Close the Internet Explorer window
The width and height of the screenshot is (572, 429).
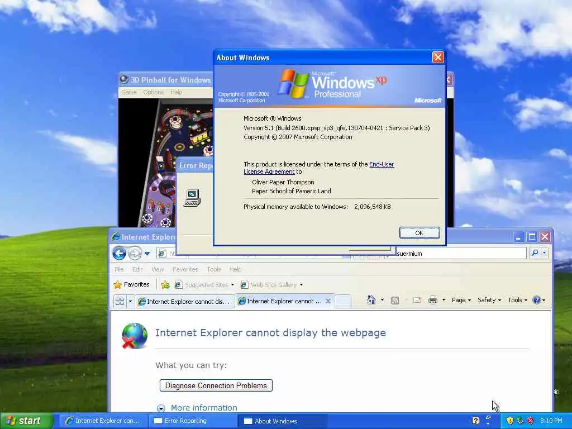point(545,237)
